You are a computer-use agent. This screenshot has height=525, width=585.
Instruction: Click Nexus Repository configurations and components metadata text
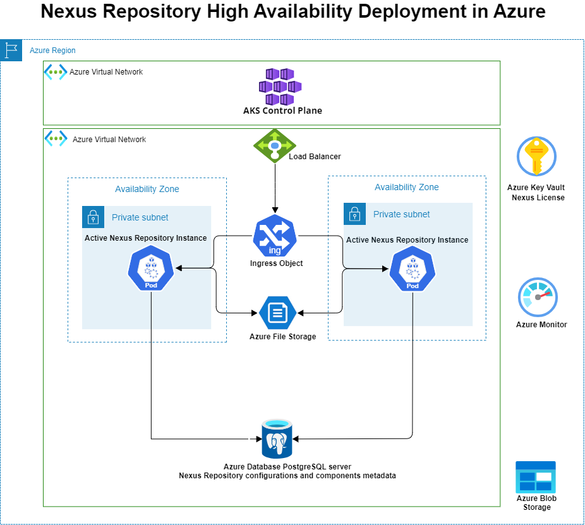(287, 475)
